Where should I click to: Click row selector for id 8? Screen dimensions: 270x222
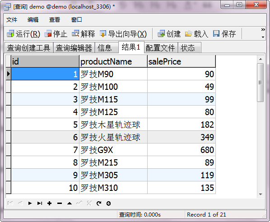pyautogui.click(x=8, y=162)
